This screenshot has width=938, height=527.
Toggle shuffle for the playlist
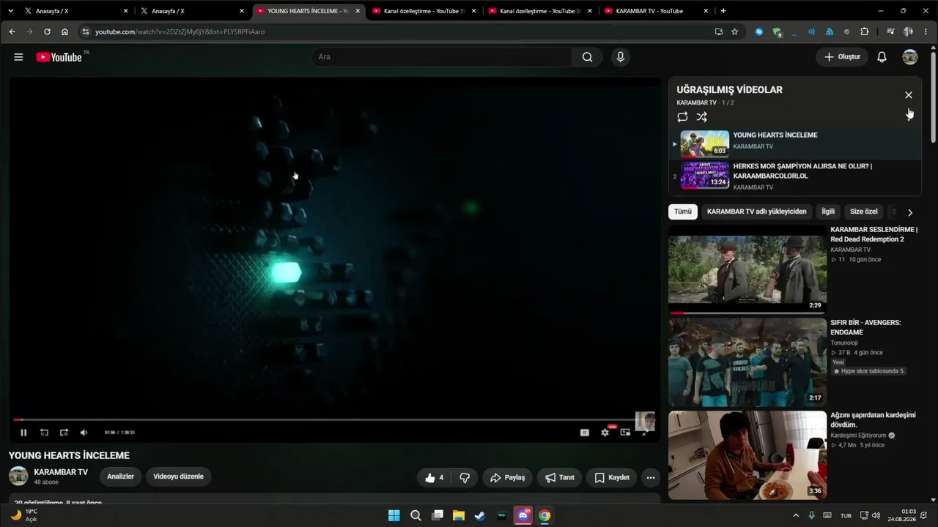click(x=701, y=117)
